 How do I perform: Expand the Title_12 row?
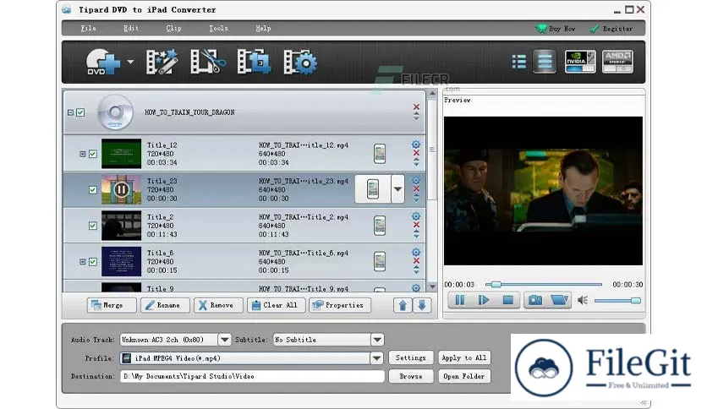pyautogui.click(x=83, y=154)
